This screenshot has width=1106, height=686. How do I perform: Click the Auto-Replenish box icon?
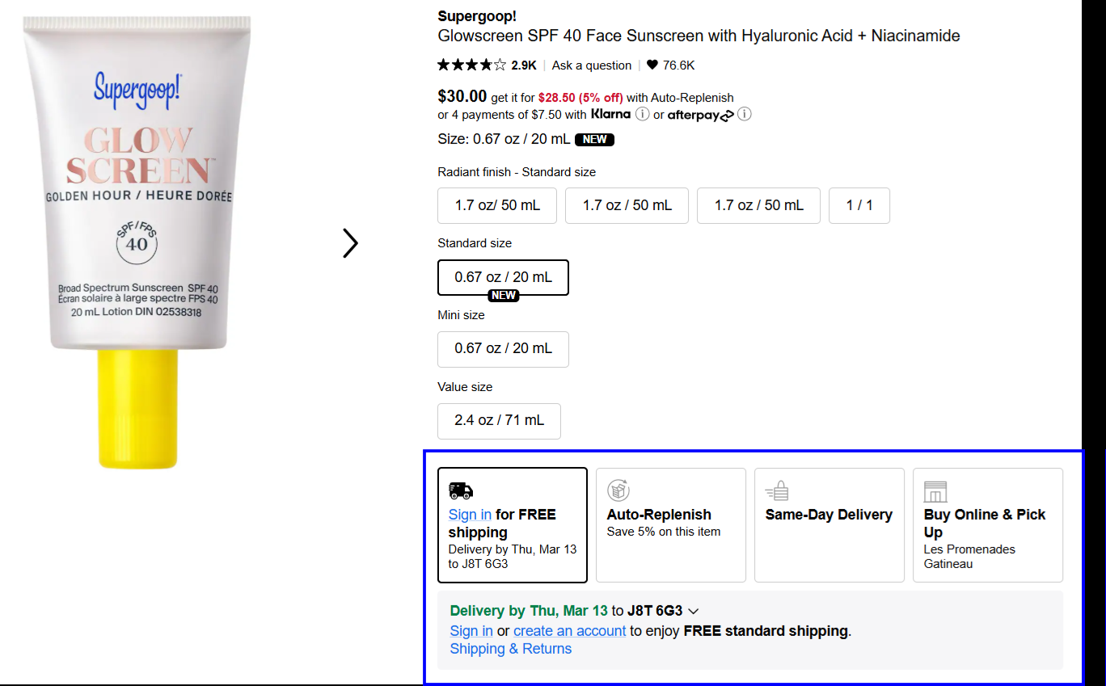(x=618, y=490)
